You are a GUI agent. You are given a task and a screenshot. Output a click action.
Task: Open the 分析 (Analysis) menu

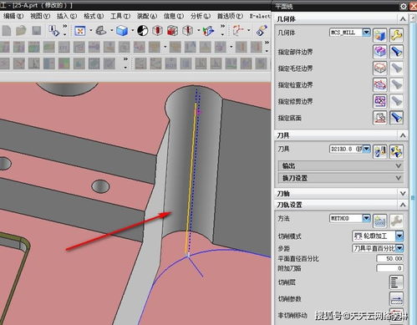click(201, 16)
